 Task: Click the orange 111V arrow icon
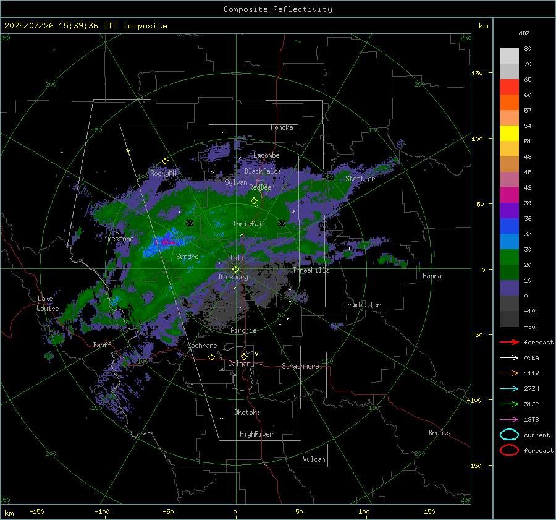coord(509,373)
